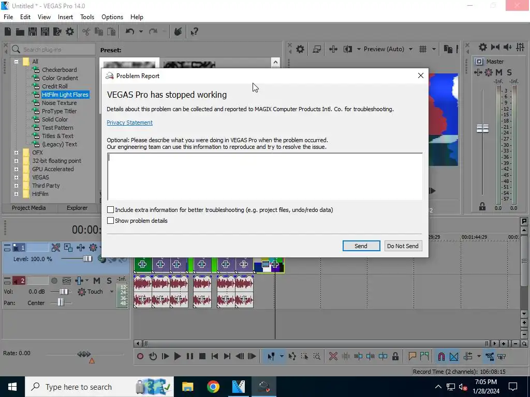Click the Windows Start button

click(12, 387)
